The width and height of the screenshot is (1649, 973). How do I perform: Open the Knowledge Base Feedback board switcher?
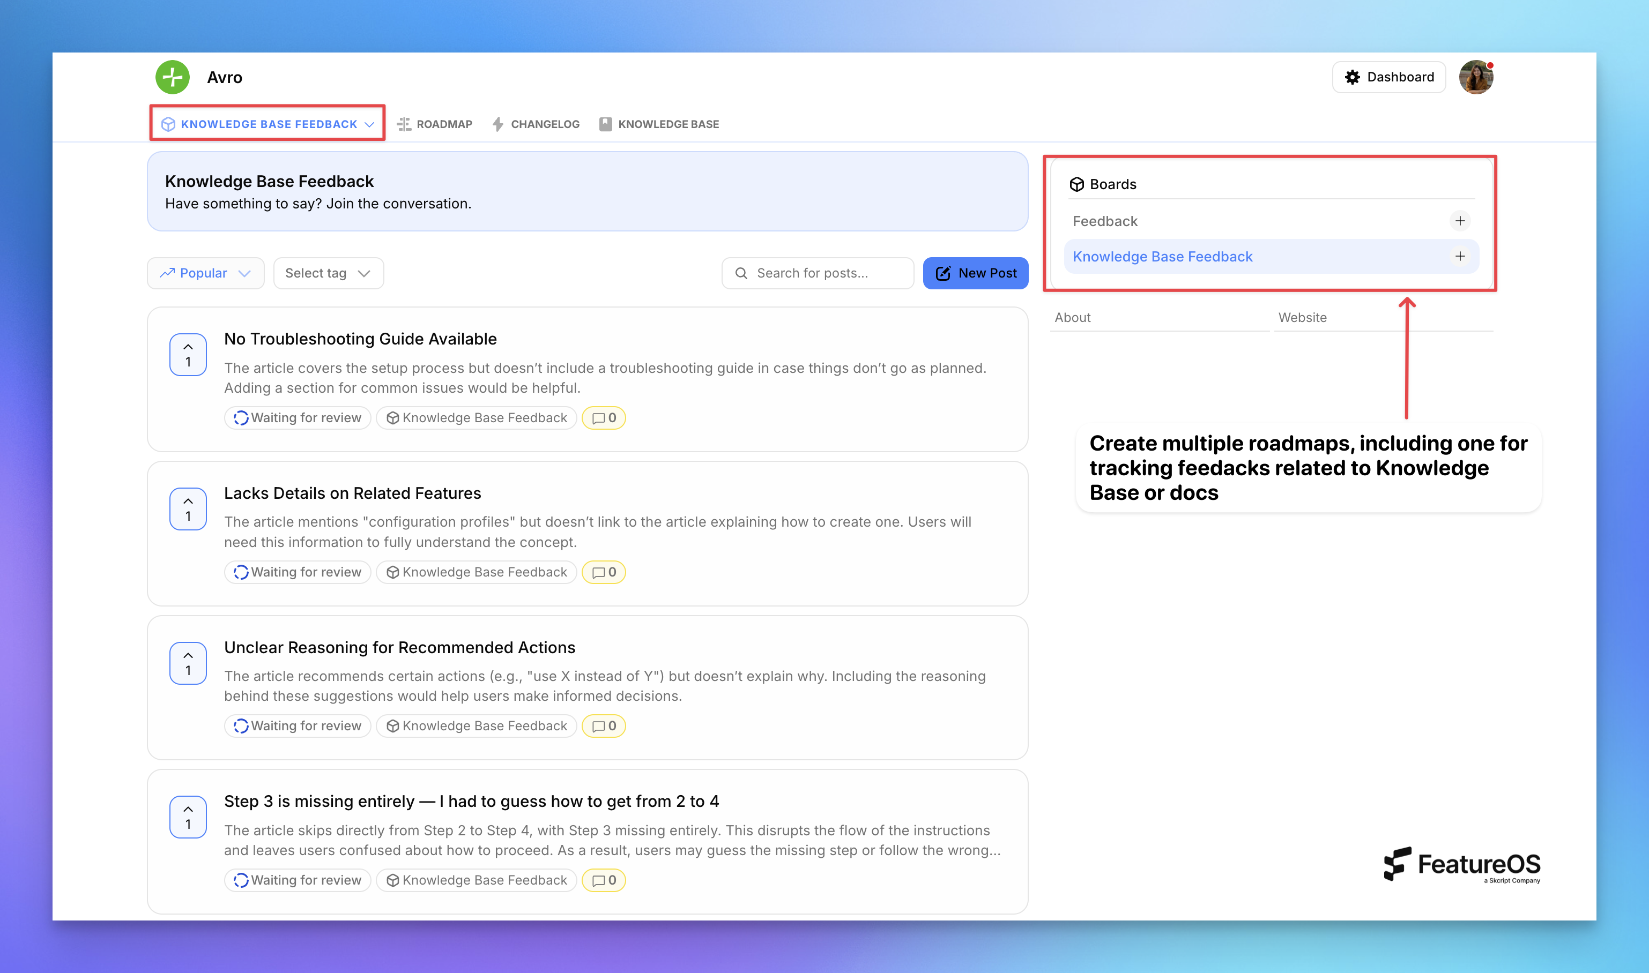(266, 123)
